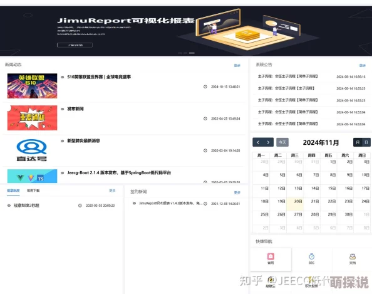Open announcement dated 2024-08-14 16:53:25
Viewport: 372px width, 294px height.
(x=311, y=100)
